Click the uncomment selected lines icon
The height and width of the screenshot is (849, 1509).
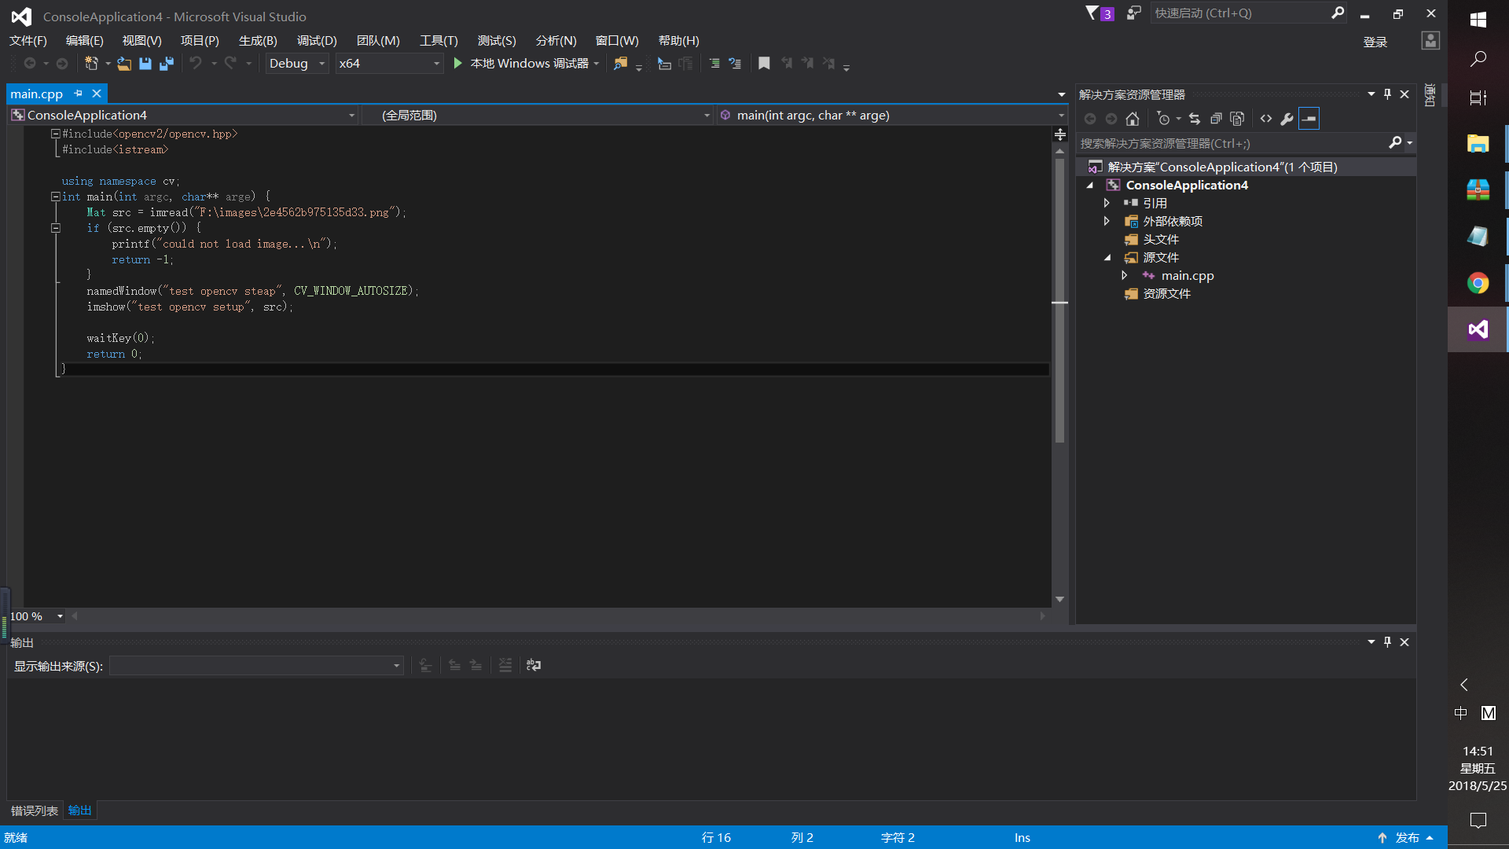[735, 64]
